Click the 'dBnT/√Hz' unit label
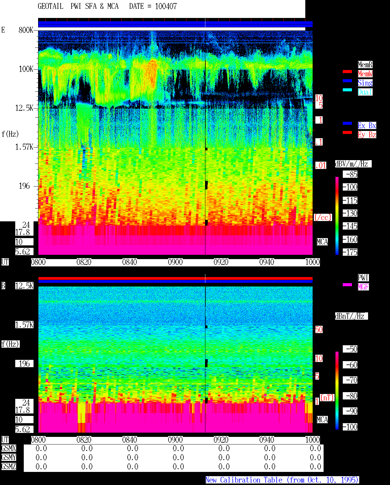 [x=351, y=316]
